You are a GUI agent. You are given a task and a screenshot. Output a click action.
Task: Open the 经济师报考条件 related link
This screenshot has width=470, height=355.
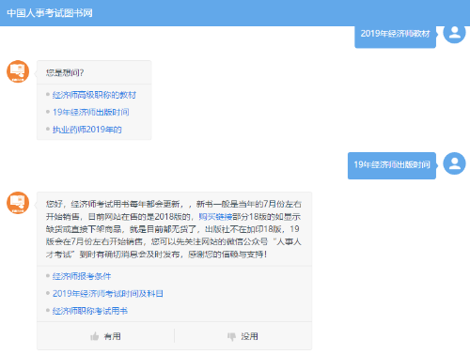click(82, 276)
